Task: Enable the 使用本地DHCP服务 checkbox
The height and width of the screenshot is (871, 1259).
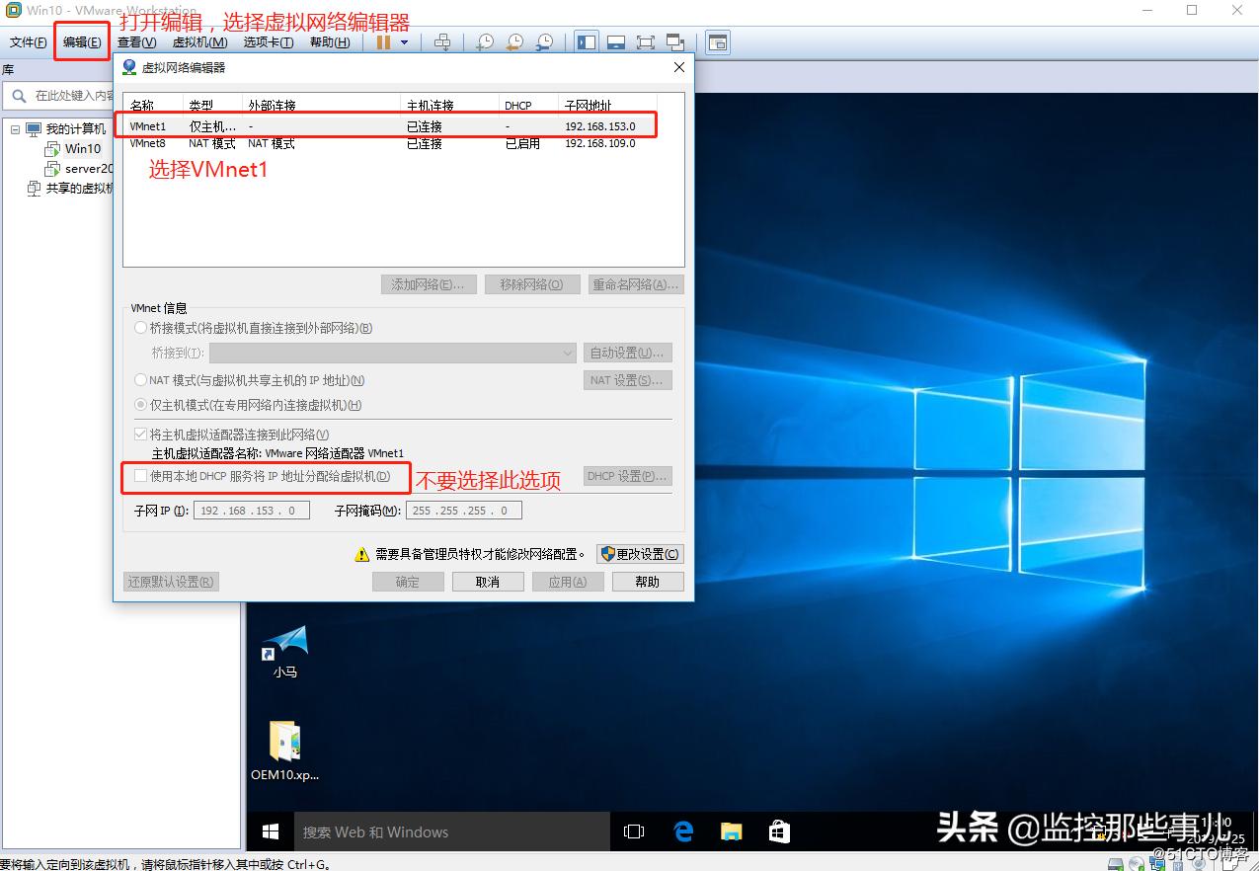Action: pyautogui.click(x=140, y=476)
